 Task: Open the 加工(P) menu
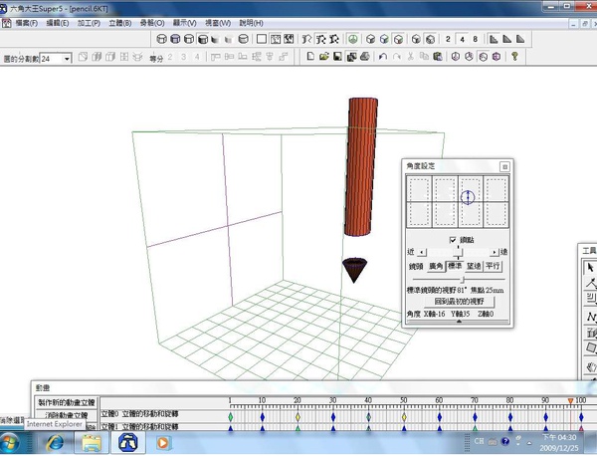click(x=90, y=23)
